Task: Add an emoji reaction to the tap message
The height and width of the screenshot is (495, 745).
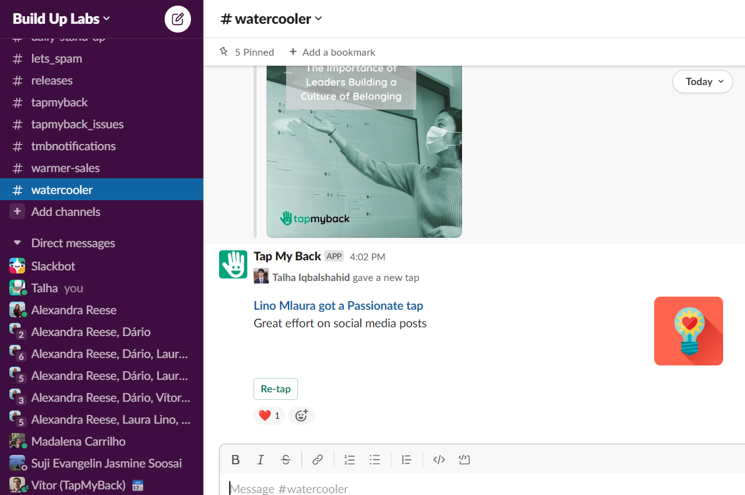Action: 301,416
